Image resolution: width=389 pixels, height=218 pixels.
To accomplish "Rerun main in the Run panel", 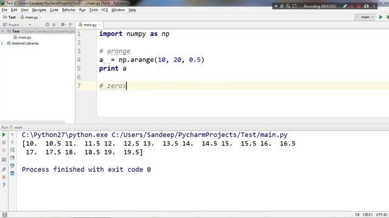I will tap(4, 134).
